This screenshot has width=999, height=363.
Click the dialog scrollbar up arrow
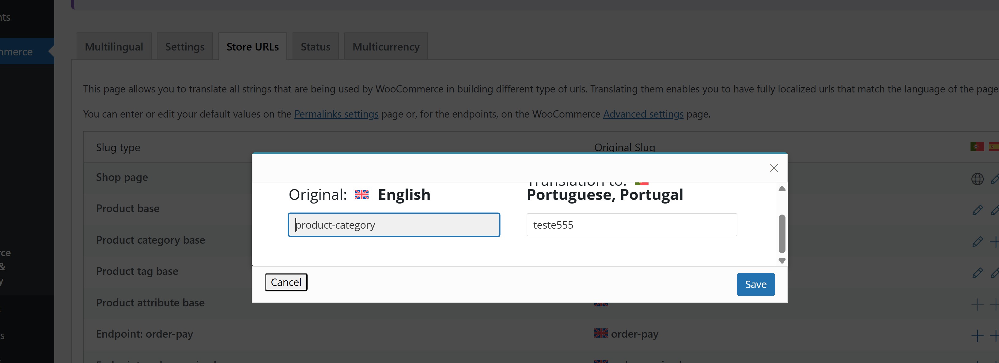tap(782, 188)
